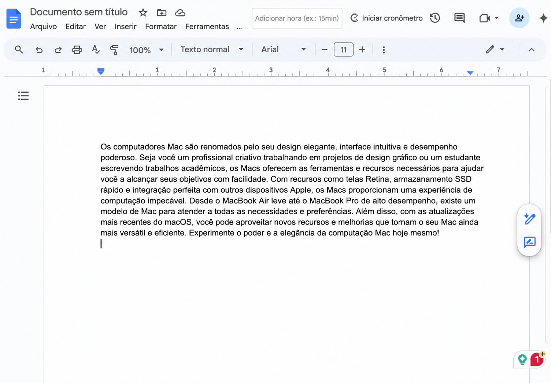Click the text 'armazanamento SSD'
Screen dimensions: 551x383
432,179
